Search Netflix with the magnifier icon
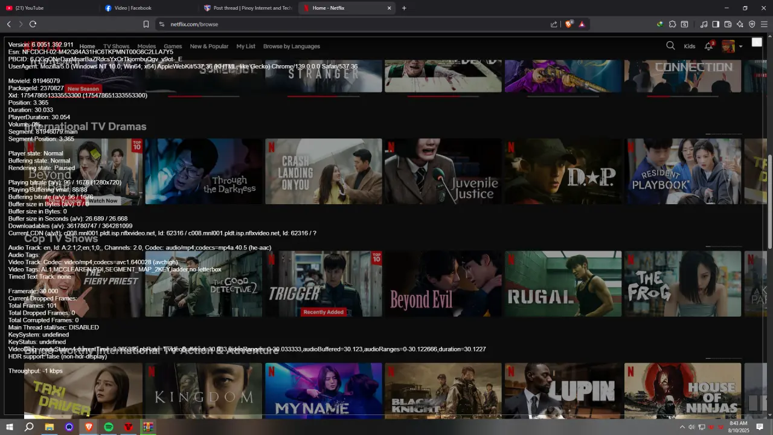 [670, 46]
